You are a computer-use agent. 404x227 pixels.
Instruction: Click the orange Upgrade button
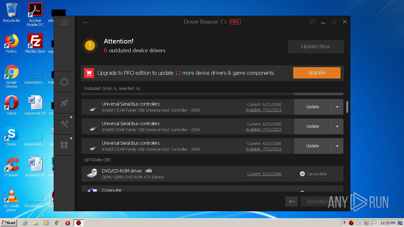pos(317,73)
